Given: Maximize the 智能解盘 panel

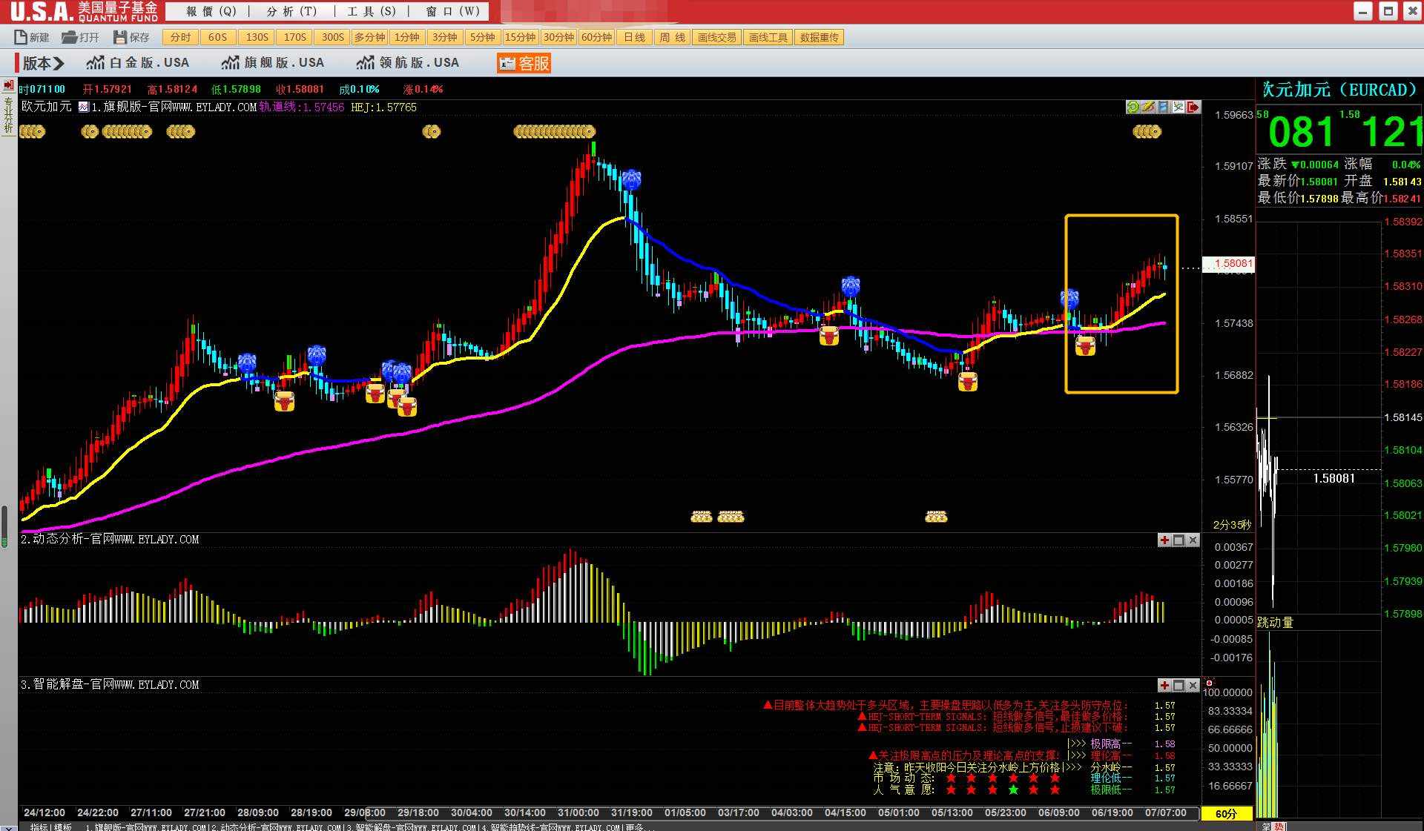Looking at the screenshot, I should (x=1179, y=686).
